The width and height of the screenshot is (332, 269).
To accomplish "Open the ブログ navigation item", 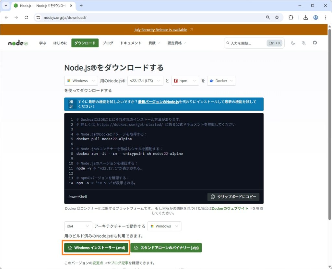I will [x=108, y=43].
